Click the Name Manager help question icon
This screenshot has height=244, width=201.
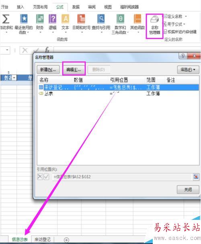coord(183,56)
